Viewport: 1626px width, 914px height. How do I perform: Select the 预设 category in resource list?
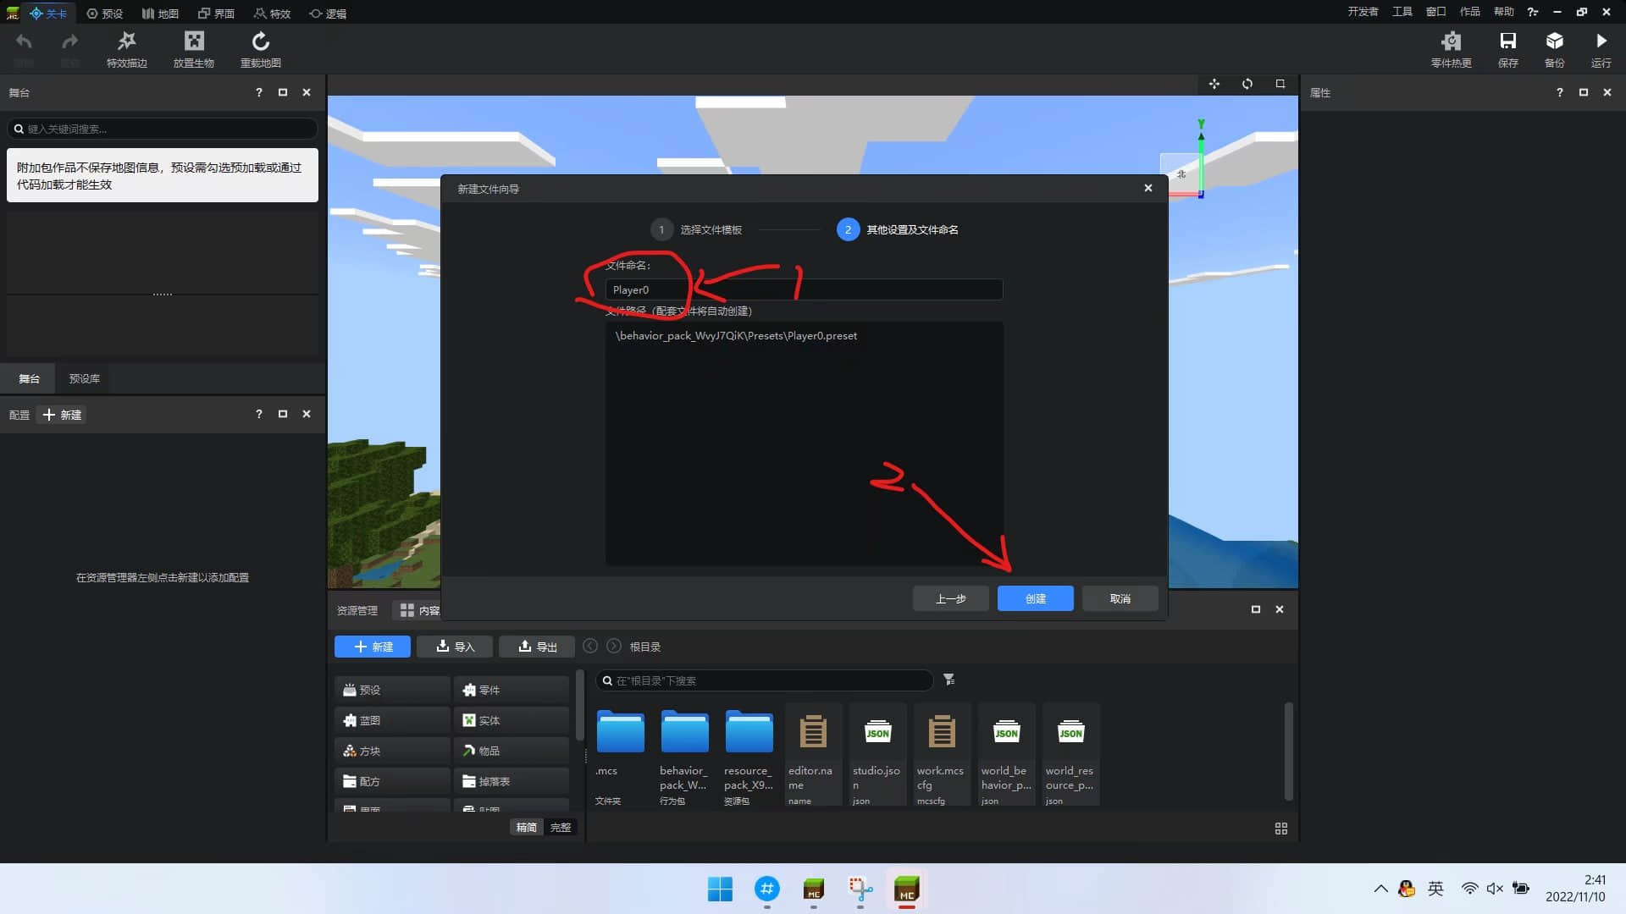click(392, 690)
